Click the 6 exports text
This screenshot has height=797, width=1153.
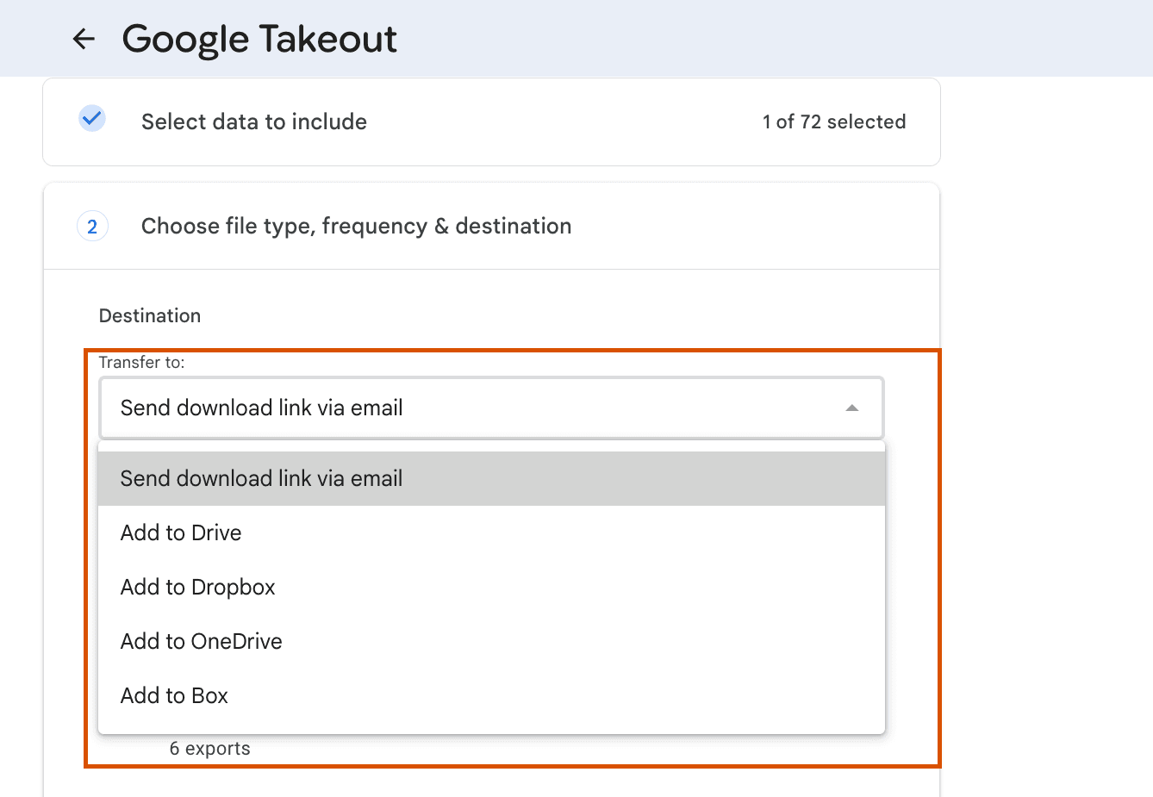coord(210,749)
